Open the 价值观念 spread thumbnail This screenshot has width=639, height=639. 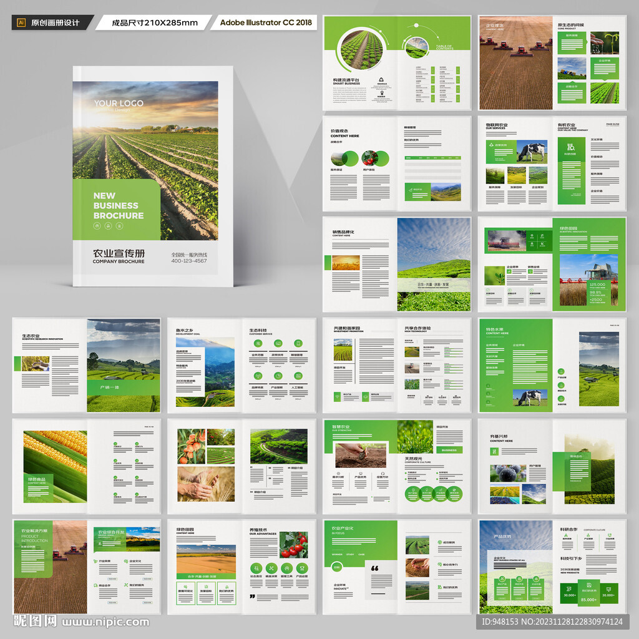tap(397, 163)
